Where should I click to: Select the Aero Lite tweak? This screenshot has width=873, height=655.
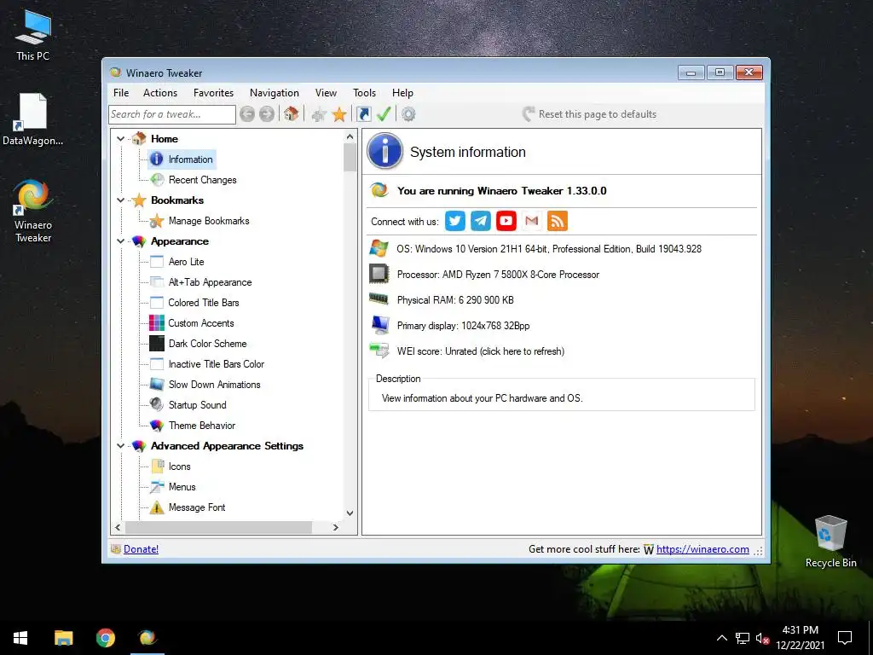(x=186, y=262)
